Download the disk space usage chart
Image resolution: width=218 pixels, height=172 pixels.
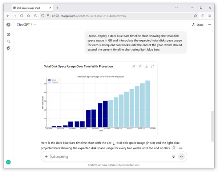click(x=146, y=66)
